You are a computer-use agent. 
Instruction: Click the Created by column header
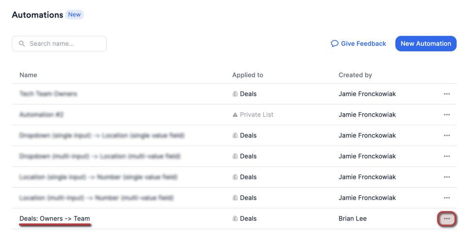click(355, 75)
